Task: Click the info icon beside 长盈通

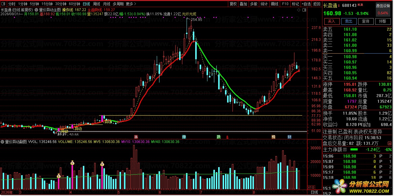Action: [x=339, y=5]
